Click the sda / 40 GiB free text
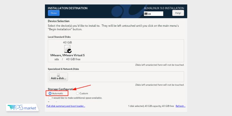Viewport: 232px width, 116px height. click(x=68, y=59)
